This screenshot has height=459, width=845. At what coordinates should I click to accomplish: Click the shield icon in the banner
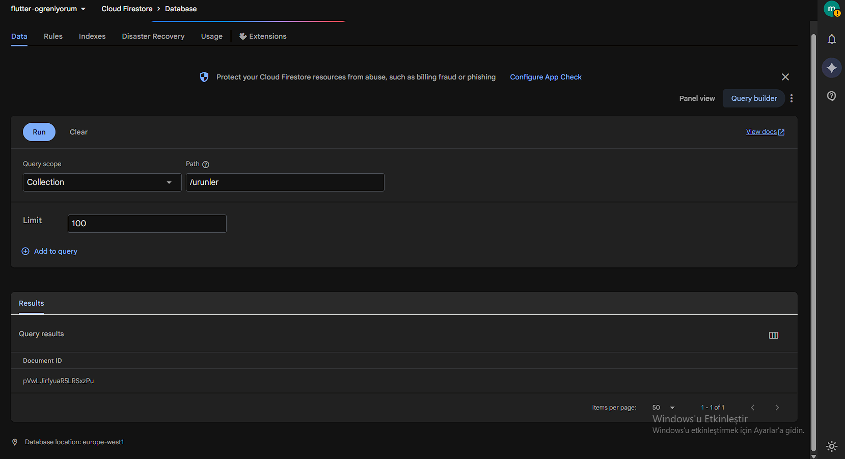tap(204, 77)
